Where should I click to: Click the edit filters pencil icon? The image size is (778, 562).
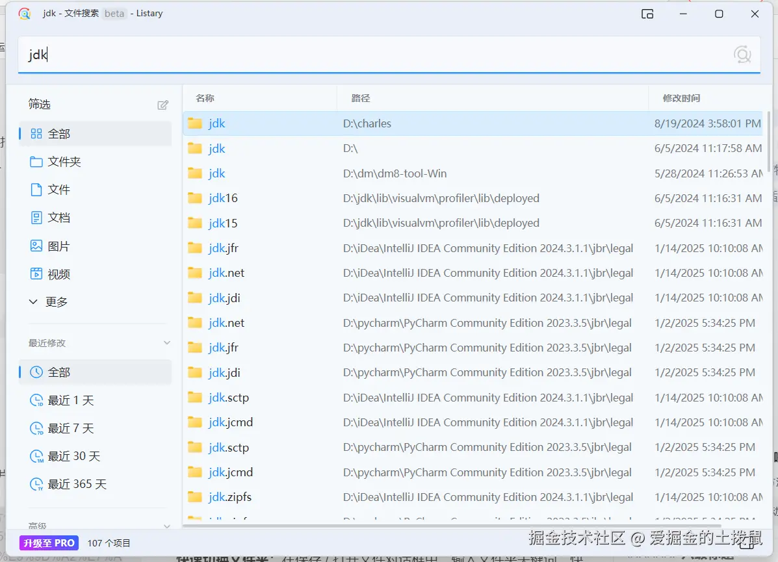tap(162, 105)
